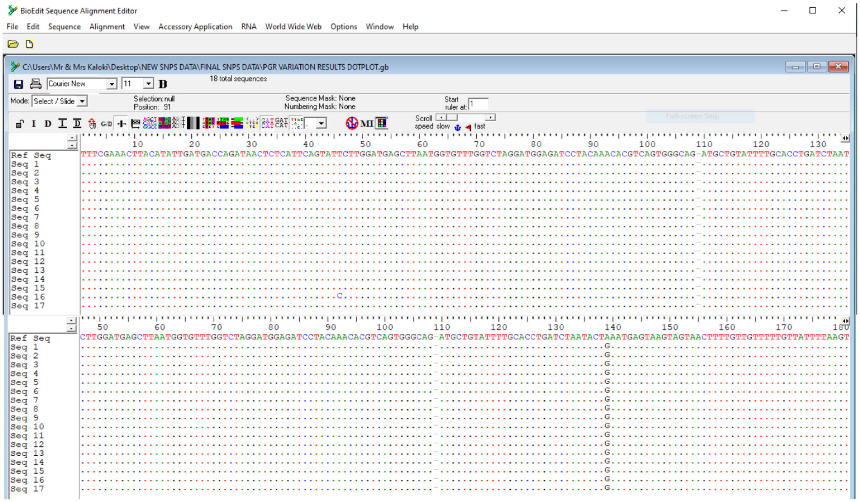Save the alignment with floppy disk icon
Image resolution: width=860 pixels, height=502 pixels.
[x=18, y=84]
